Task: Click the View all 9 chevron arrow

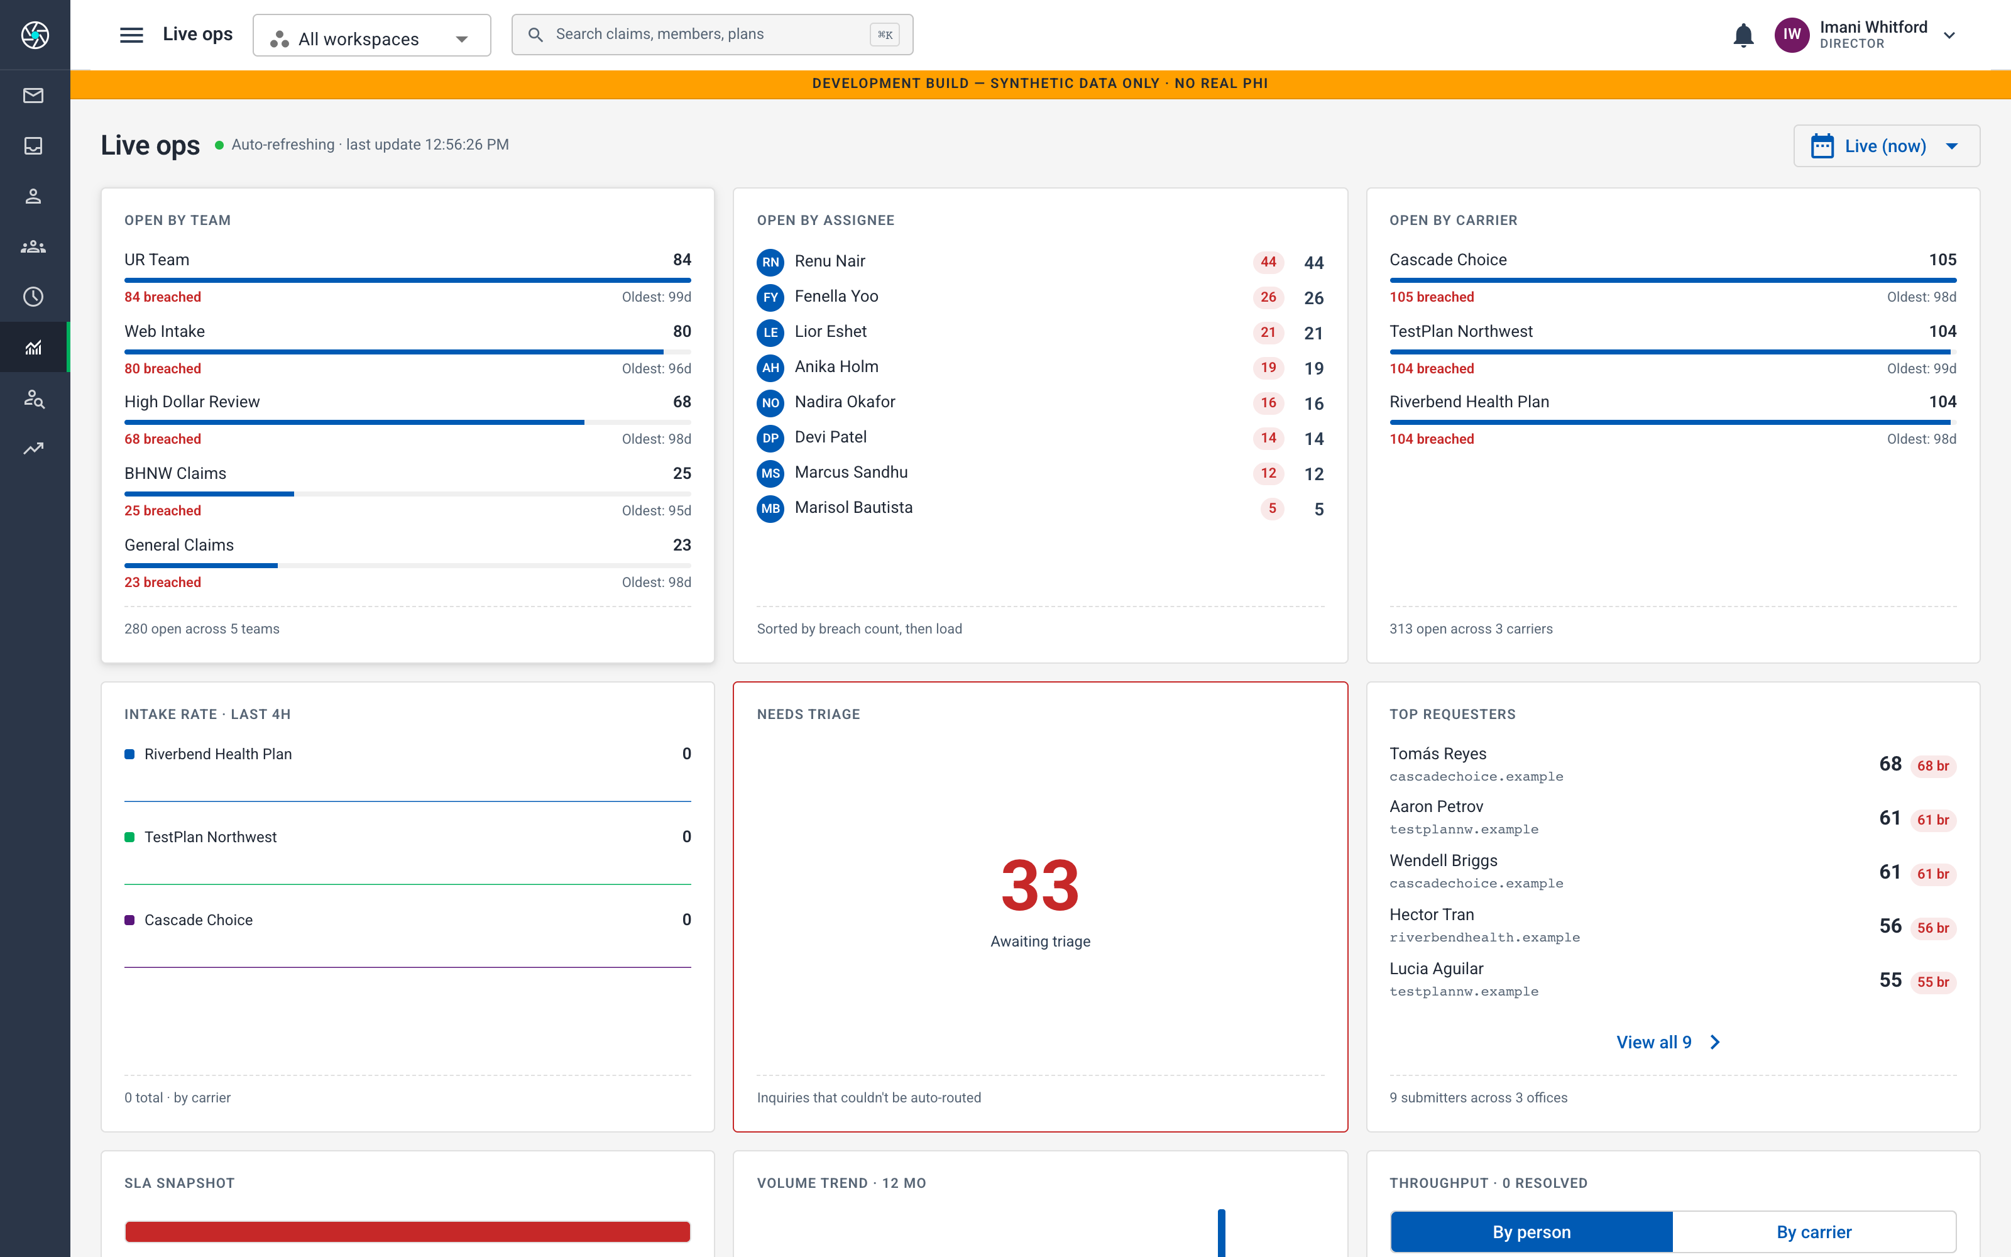Action: point(1715,1043)
